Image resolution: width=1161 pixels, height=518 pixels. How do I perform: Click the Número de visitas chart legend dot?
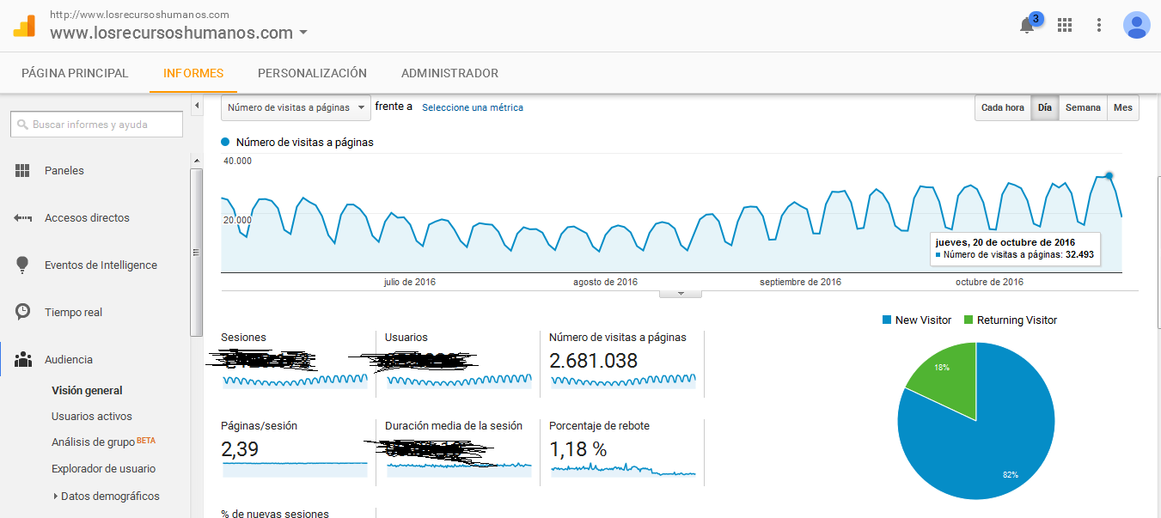click(225, 142)
